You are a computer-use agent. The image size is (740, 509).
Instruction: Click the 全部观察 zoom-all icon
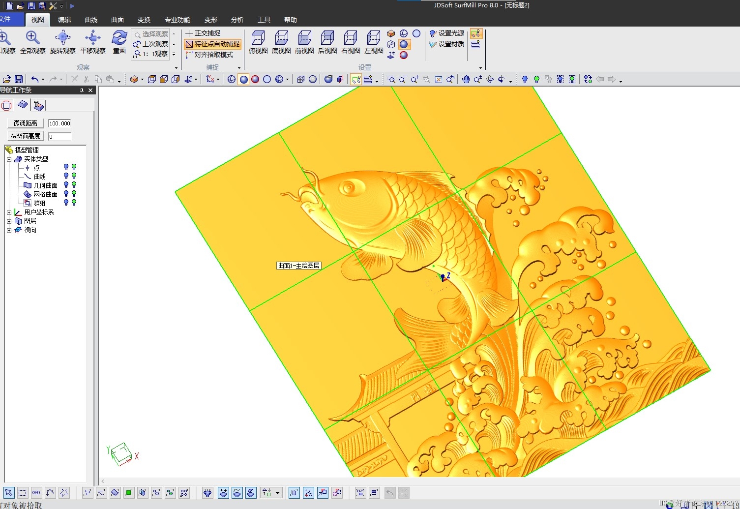pos(32,37)
